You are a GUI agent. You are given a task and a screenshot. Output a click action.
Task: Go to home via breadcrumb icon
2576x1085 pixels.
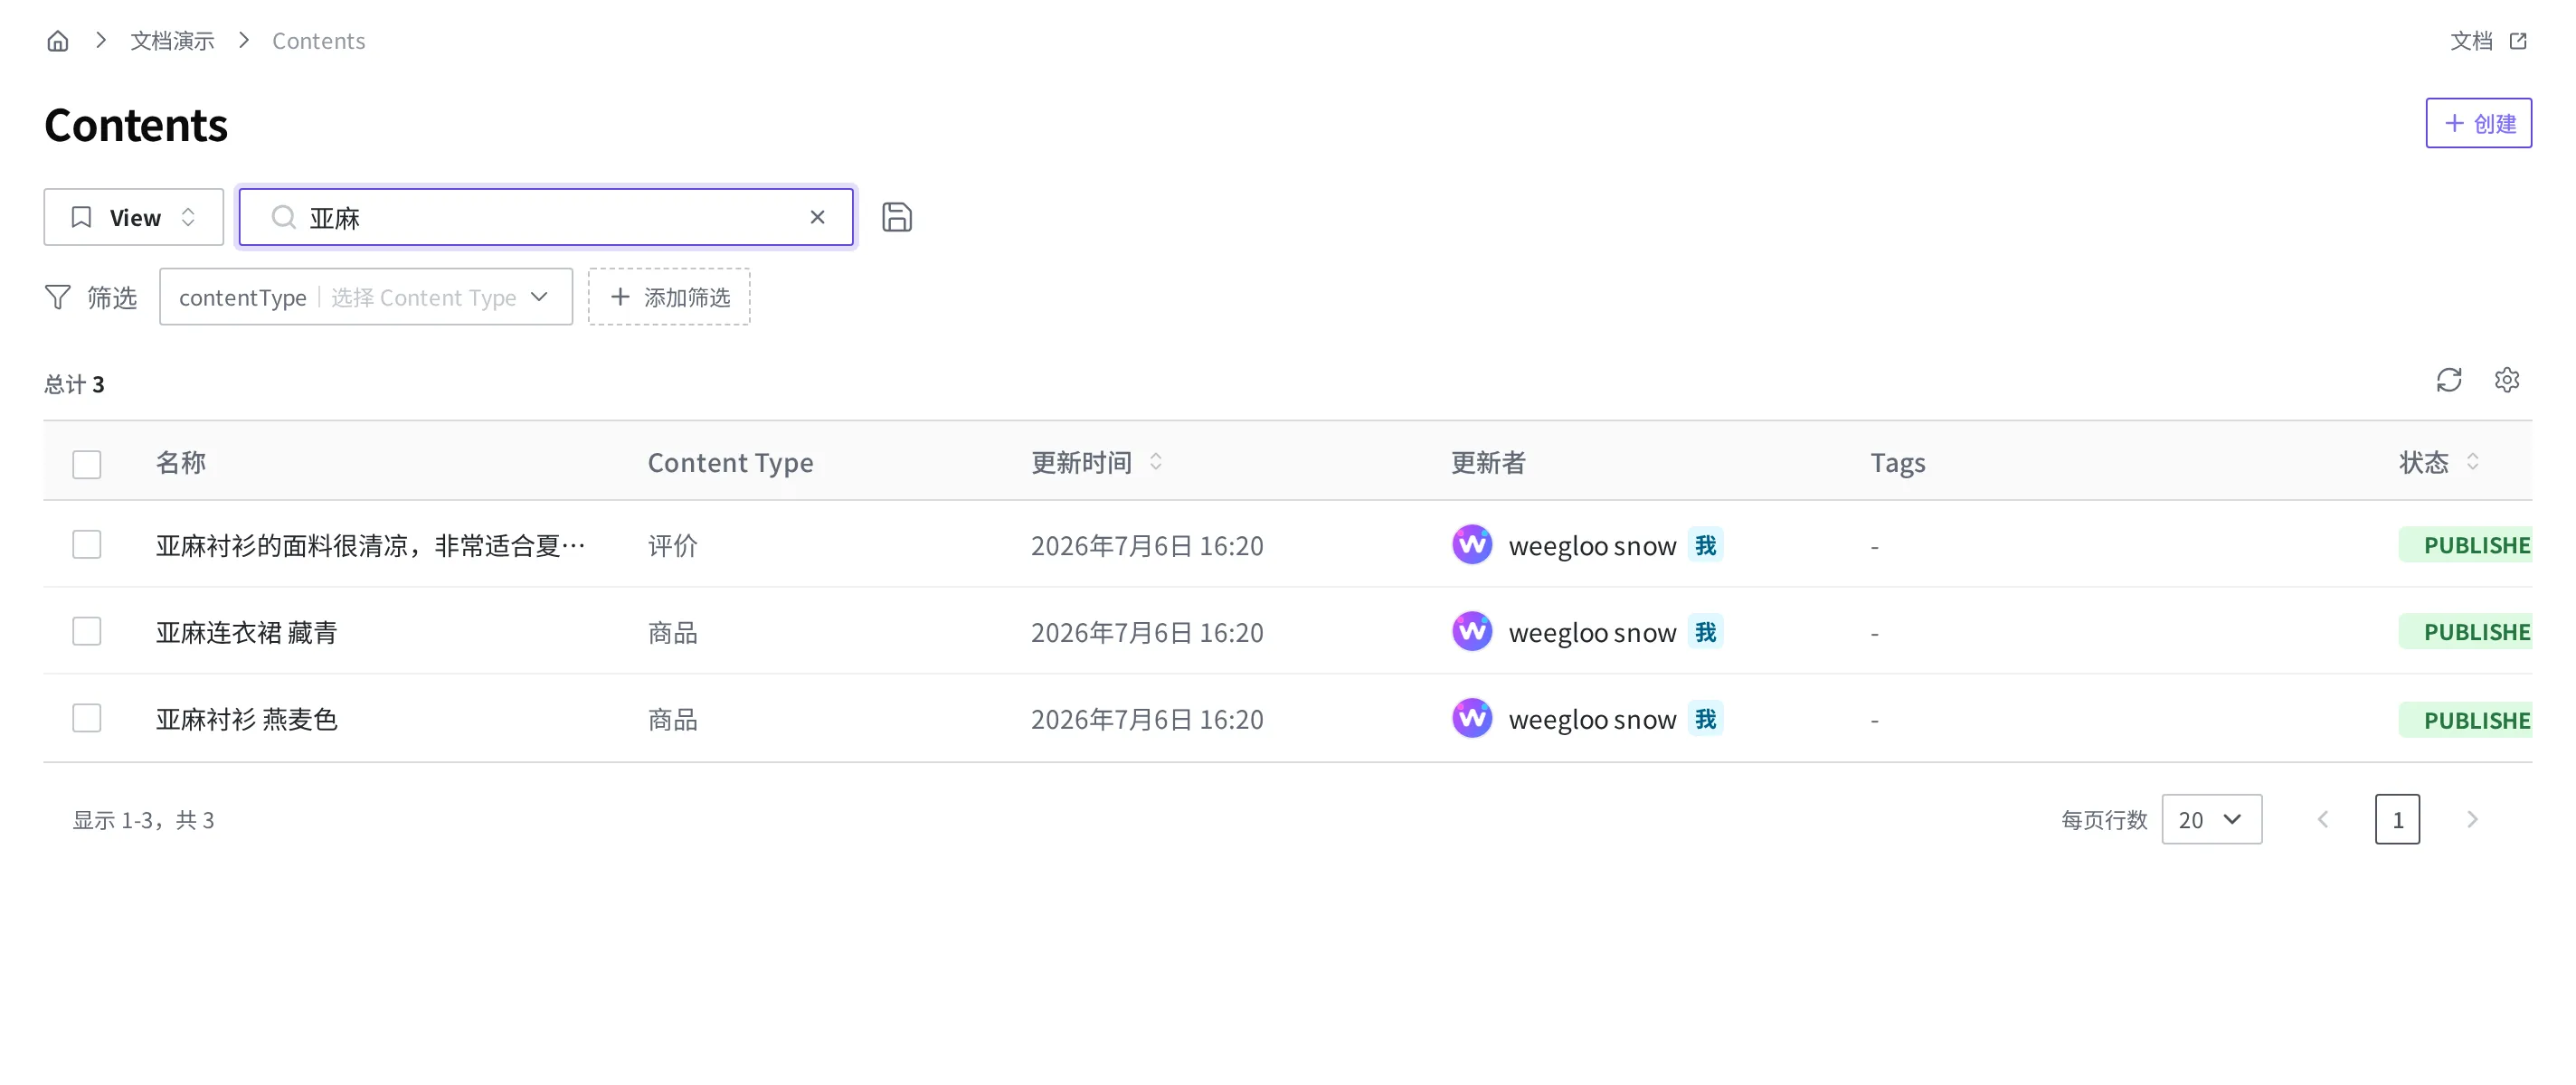coord(58,41)
